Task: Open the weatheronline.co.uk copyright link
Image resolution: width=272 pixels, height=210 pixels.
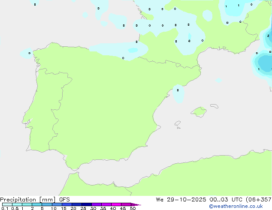Action: pos(236,206)
